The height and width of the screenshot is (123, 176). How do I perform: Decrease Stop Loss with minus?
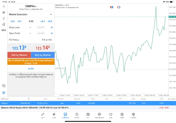pyautogui.click(x=30, y=27)
